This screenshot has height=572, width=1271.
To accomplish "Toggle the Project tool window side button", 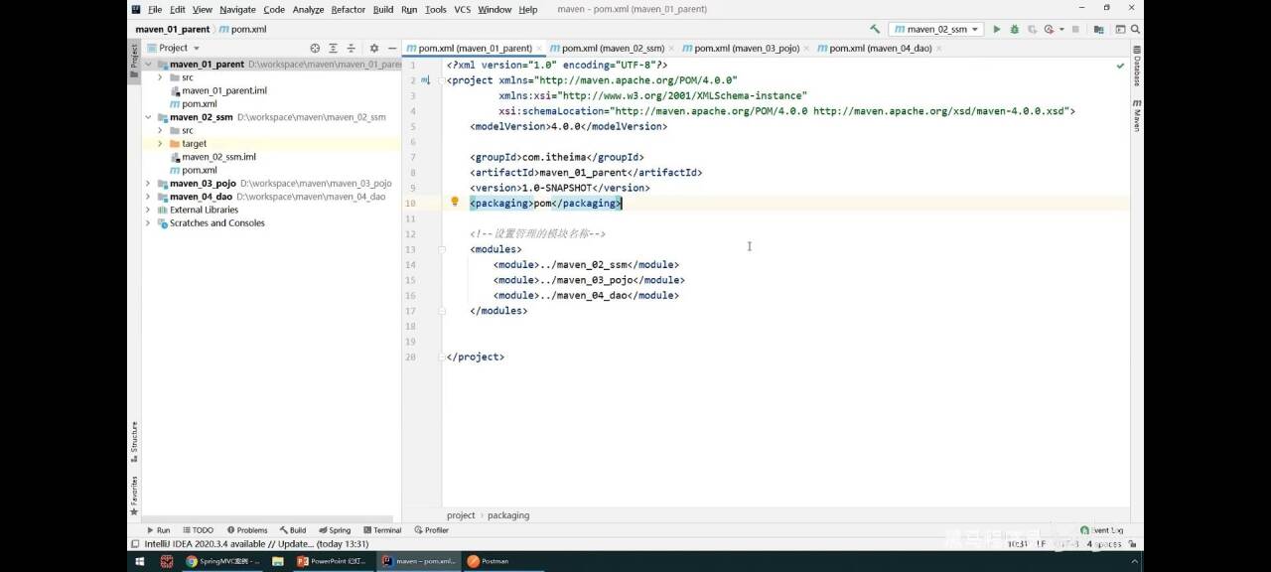I will [134, 62].
